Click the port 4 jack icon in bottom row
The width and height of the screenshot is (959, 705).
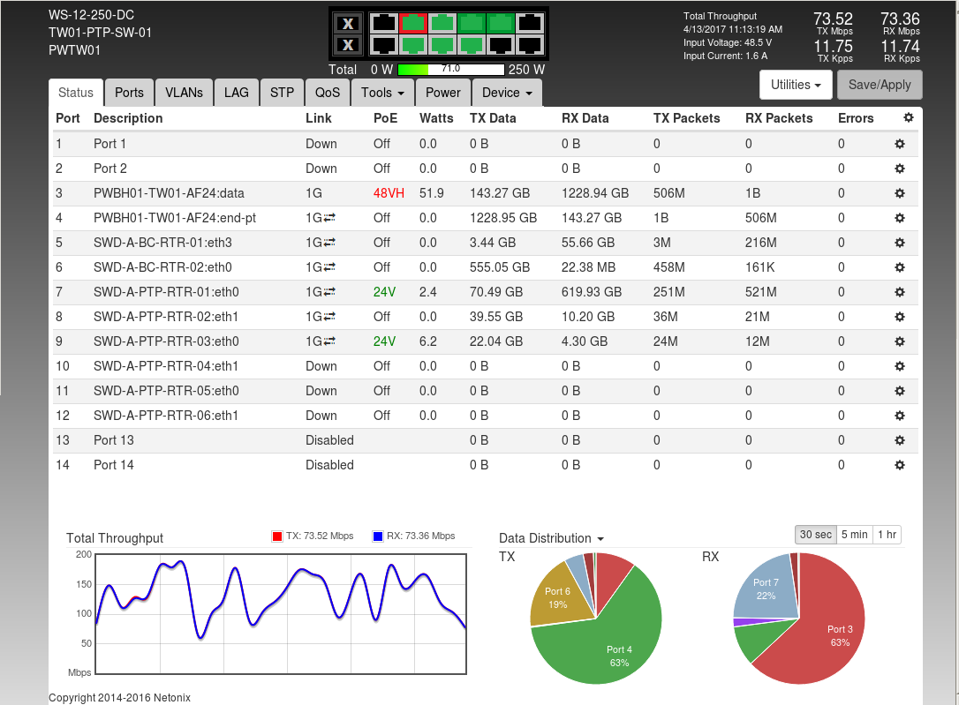[412, 44]
